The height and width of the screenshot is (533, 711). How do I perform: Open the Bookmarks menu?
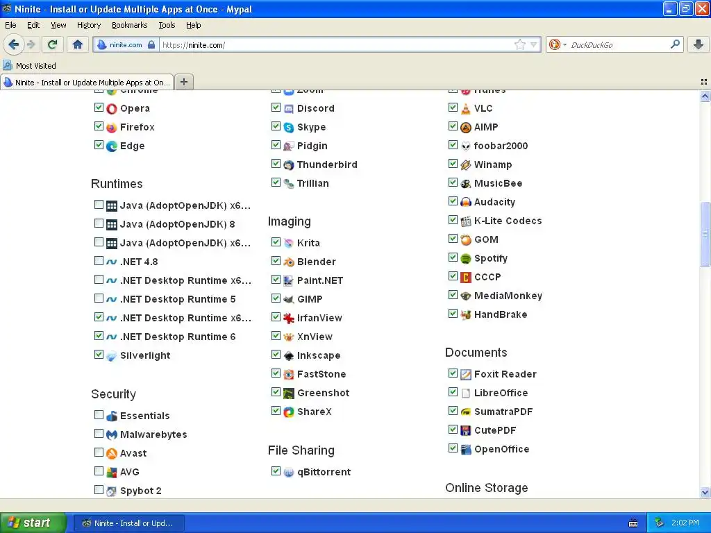click(x=129, y=25)
